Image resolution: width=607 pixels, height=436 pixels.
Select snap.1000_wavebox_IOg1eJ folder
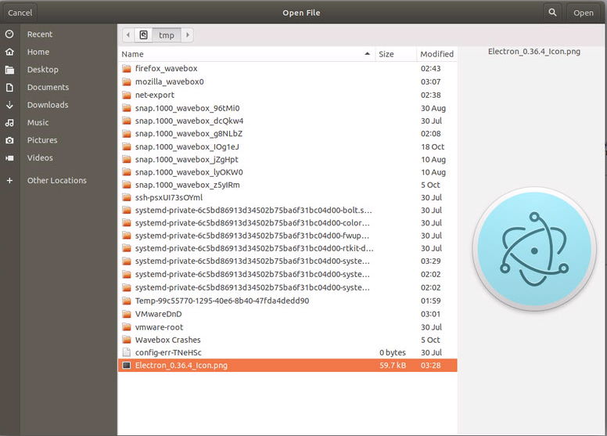click(287, 147)
